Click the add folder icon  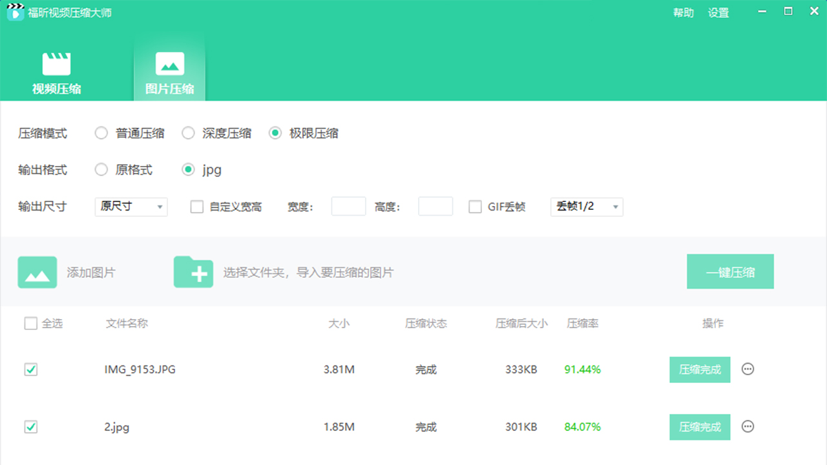[193, 272]
